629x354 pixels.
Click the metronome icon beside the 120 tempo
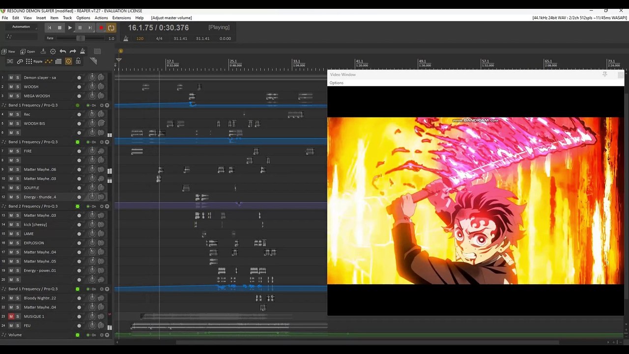click(126, 38)
